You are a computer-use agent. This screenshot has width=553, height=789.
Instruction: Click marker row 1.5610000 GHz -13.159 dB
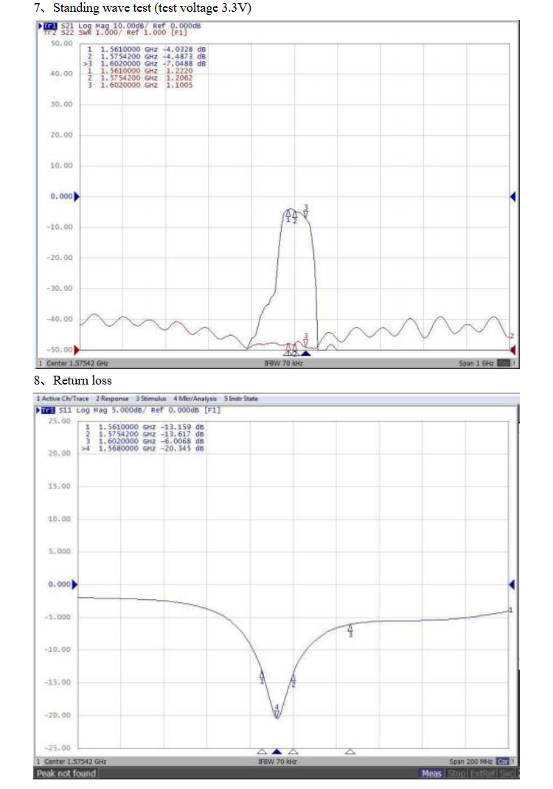click(145, 427)
